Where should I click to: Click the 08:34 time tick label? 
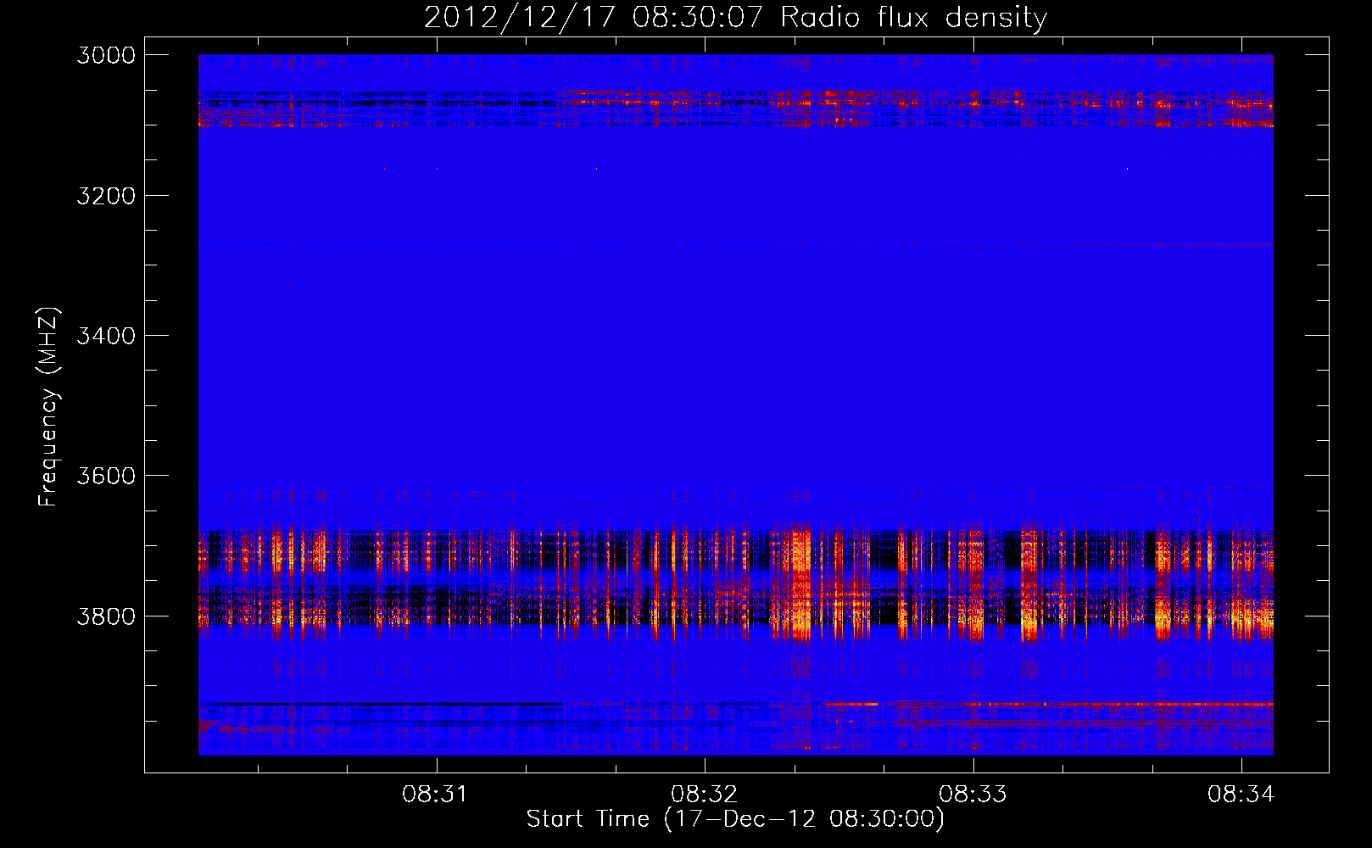tap(1242, 795)
